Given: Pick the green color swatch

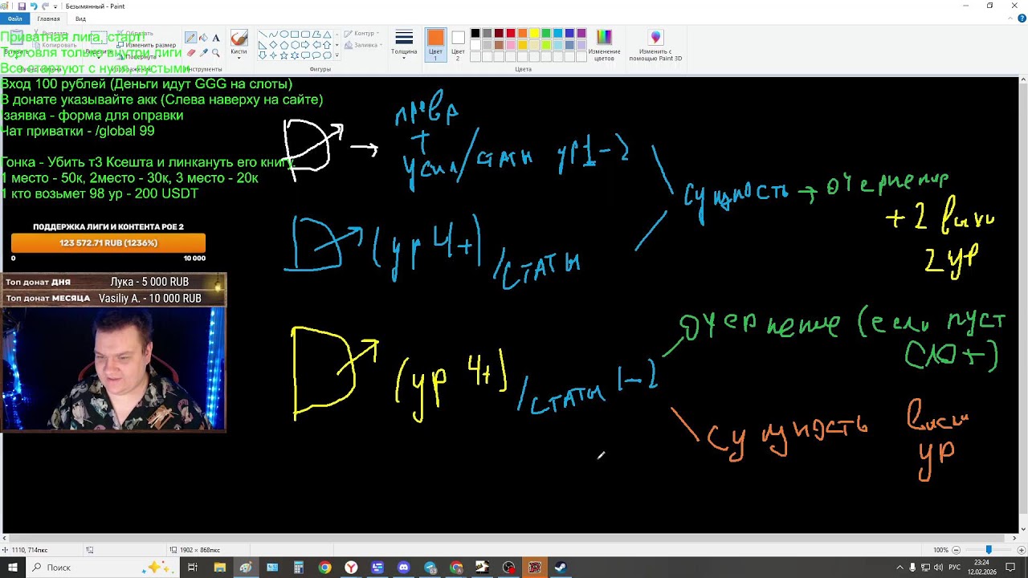Looking at the screenshot, I should pyautogui.click(x=546, y=34).
